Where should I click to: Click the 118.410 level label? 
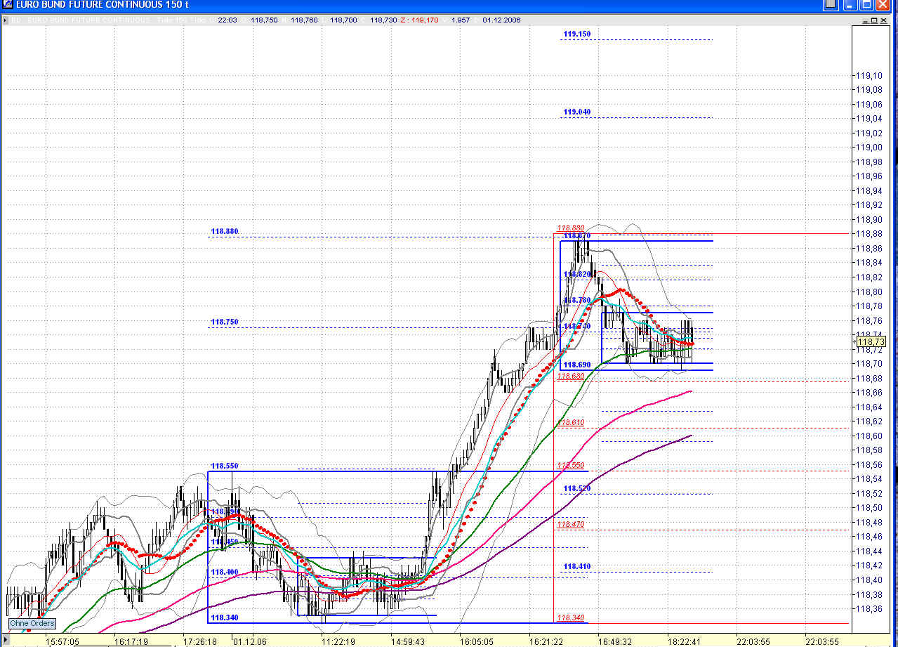576,566
